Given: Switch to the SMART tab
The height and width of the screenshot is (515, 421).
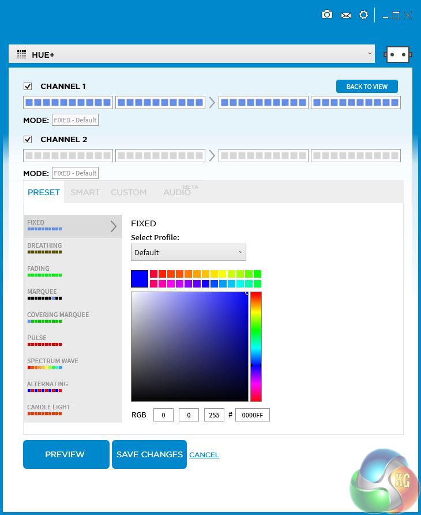Looking at the screenshot, I should click(x=85, y=192).
